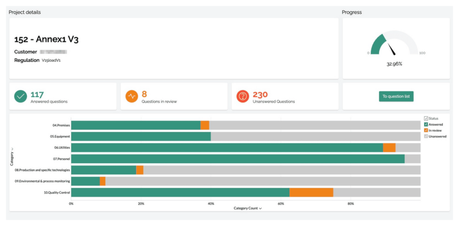The image size is (459, 226).
Task: Toggle the Unanswered legend checkbox
Action: [426, 136]
